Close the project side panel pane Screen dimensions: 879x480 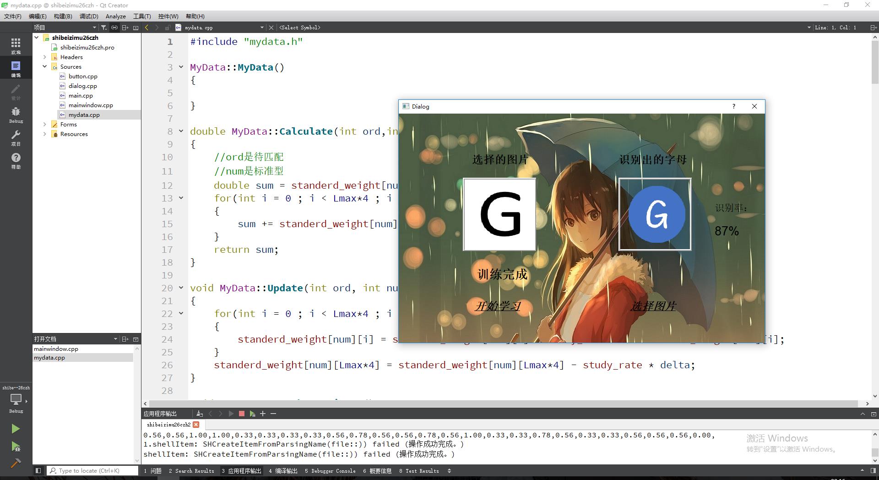coord(136,27)
